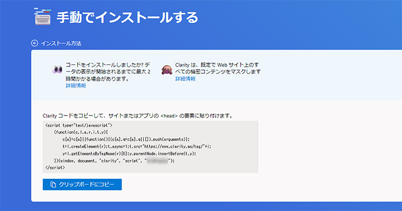Click the Clarity script code block

(151, 147)
